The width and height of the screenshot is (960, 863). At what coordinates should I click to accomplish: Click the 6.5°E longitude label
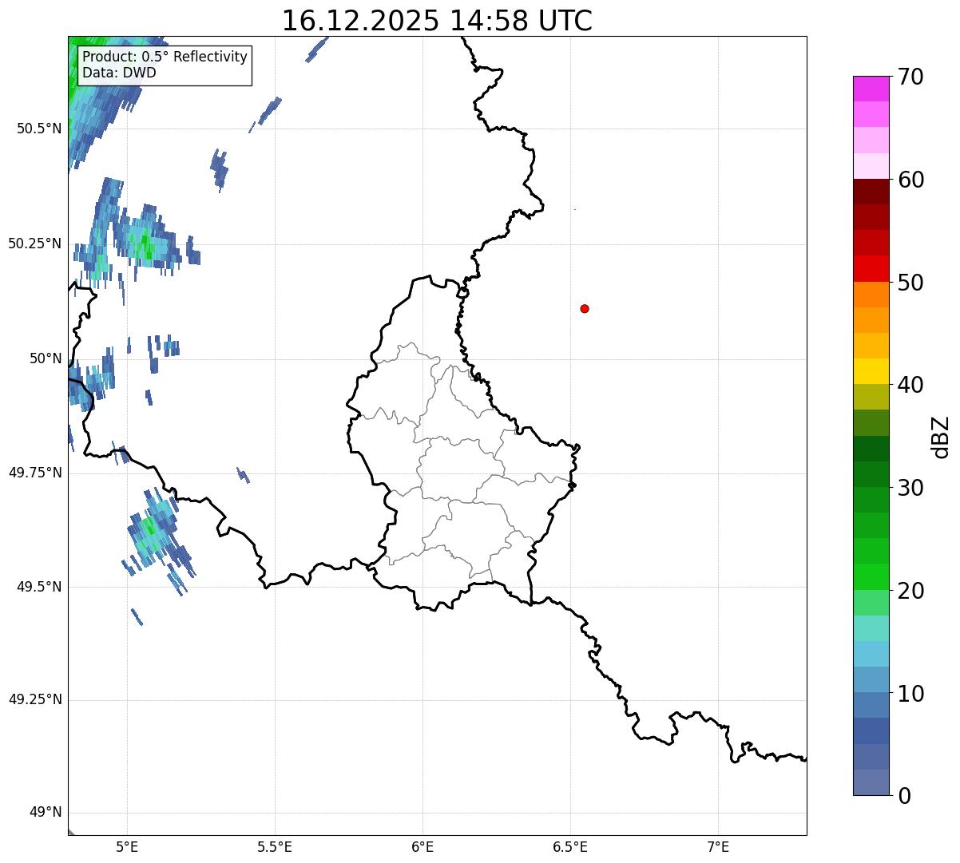570,847
